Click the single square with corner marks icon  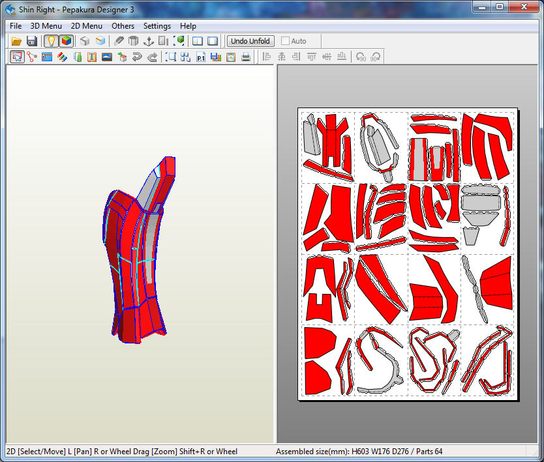click(171, 57)
